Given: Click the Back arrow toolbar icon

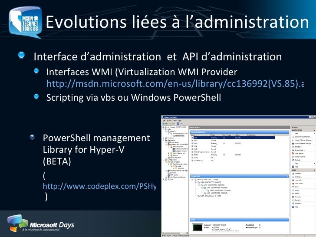Looking at the screenshot, I should coord(164,124).
